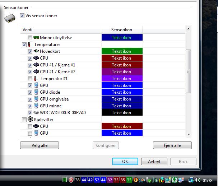Select the GPU omgivelse row label
This screenshot has width=218, height=186.
54,99
